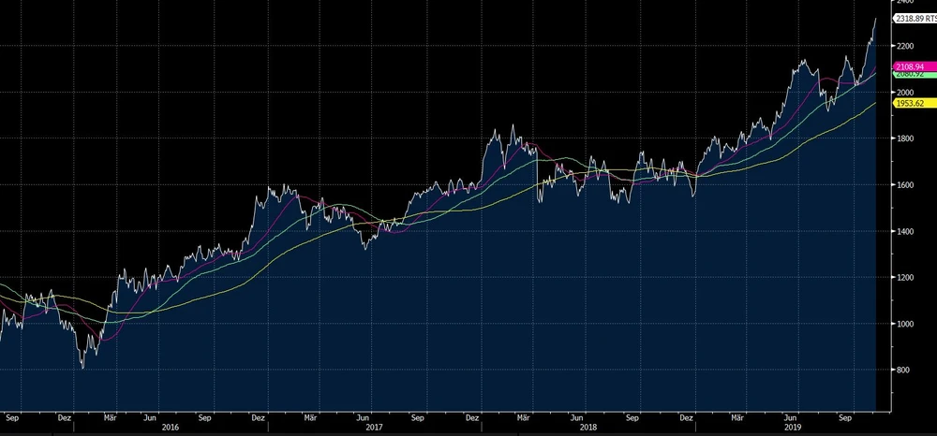Viewport: 937px width, 436px height.
Task: Click the 2200 price axis label
Action: [x=906, y=46]
